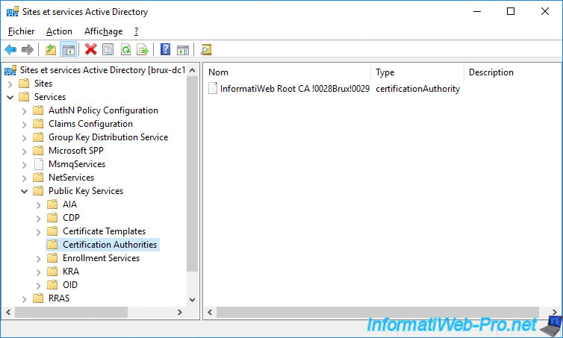Click the red Delete X icon
The image size is (563, 338).
[91, 50]
